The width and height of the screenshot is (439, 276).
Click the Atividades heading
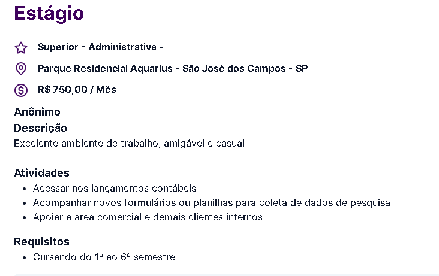pos(41,173)
